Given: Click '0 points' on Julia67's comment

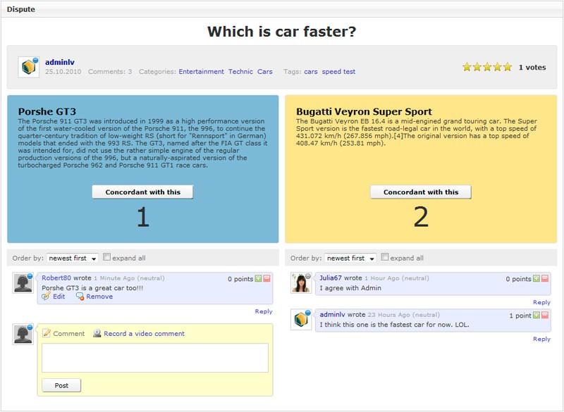Looking at the screenshot, I should (x=519, y=279).
